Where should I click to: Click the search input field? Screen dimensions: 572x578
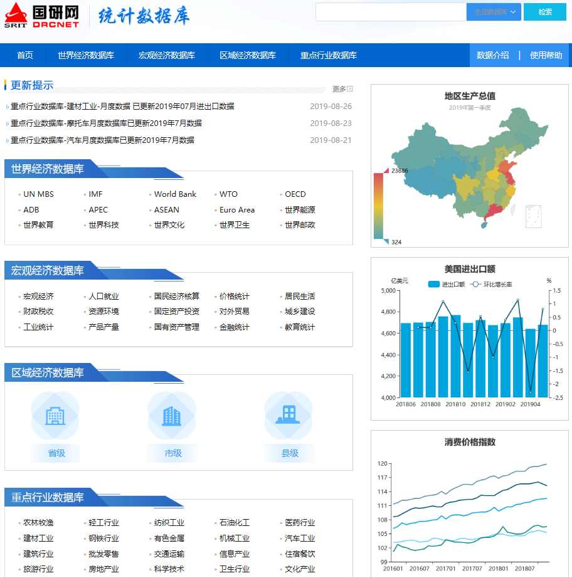pyautogui.click(x=391, y=12)
